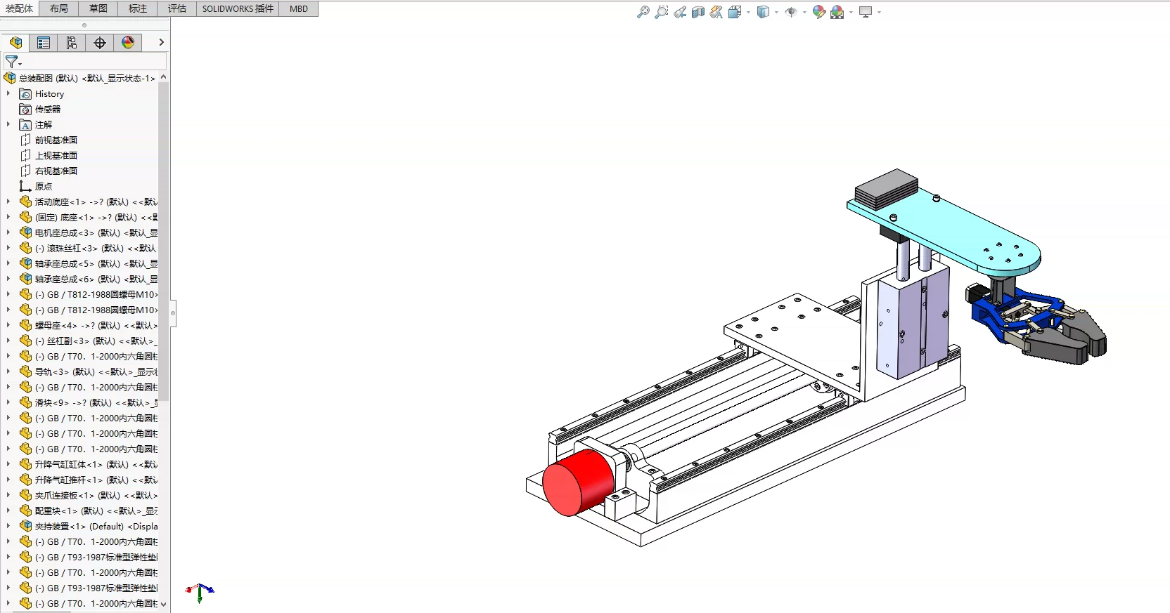Click the View Orientation cube icon
Screen dimensions: 1170x613
point(735,12)
